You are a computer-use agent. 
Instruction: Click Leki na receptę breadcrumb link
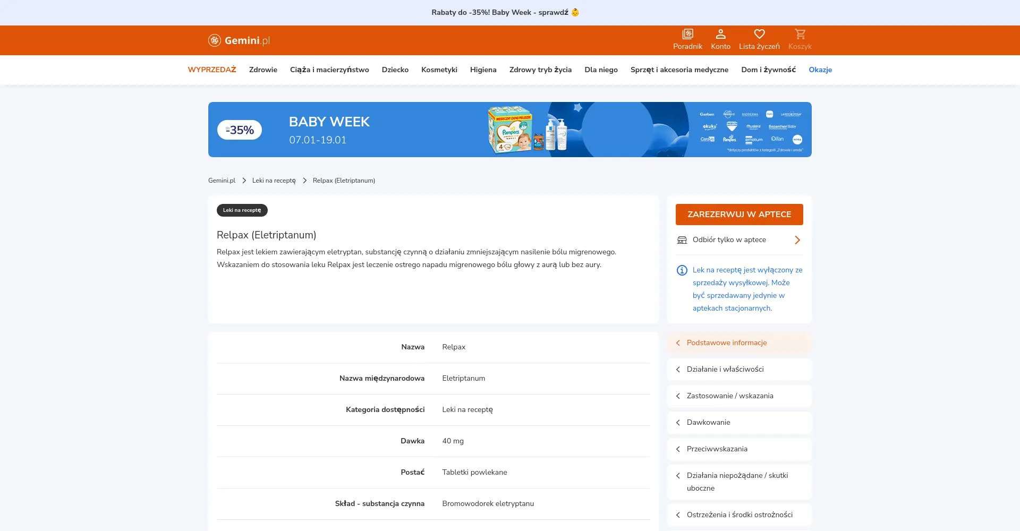coord(274,181)
